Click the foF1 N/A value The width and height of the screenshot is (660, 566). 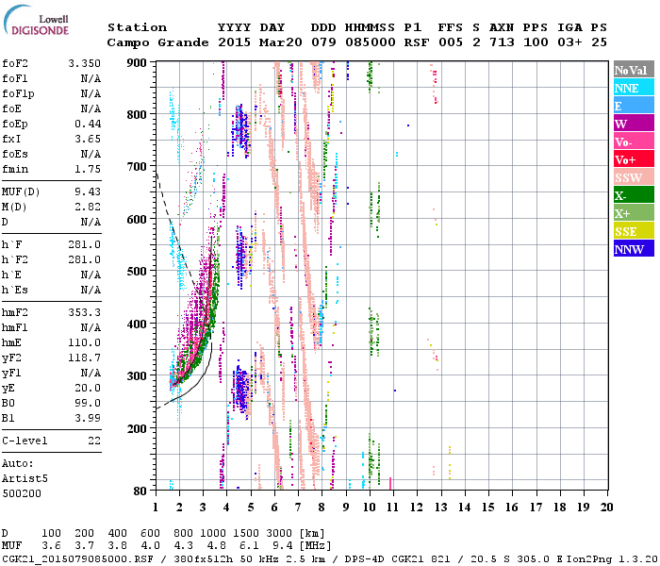click(x=91, y=78)
